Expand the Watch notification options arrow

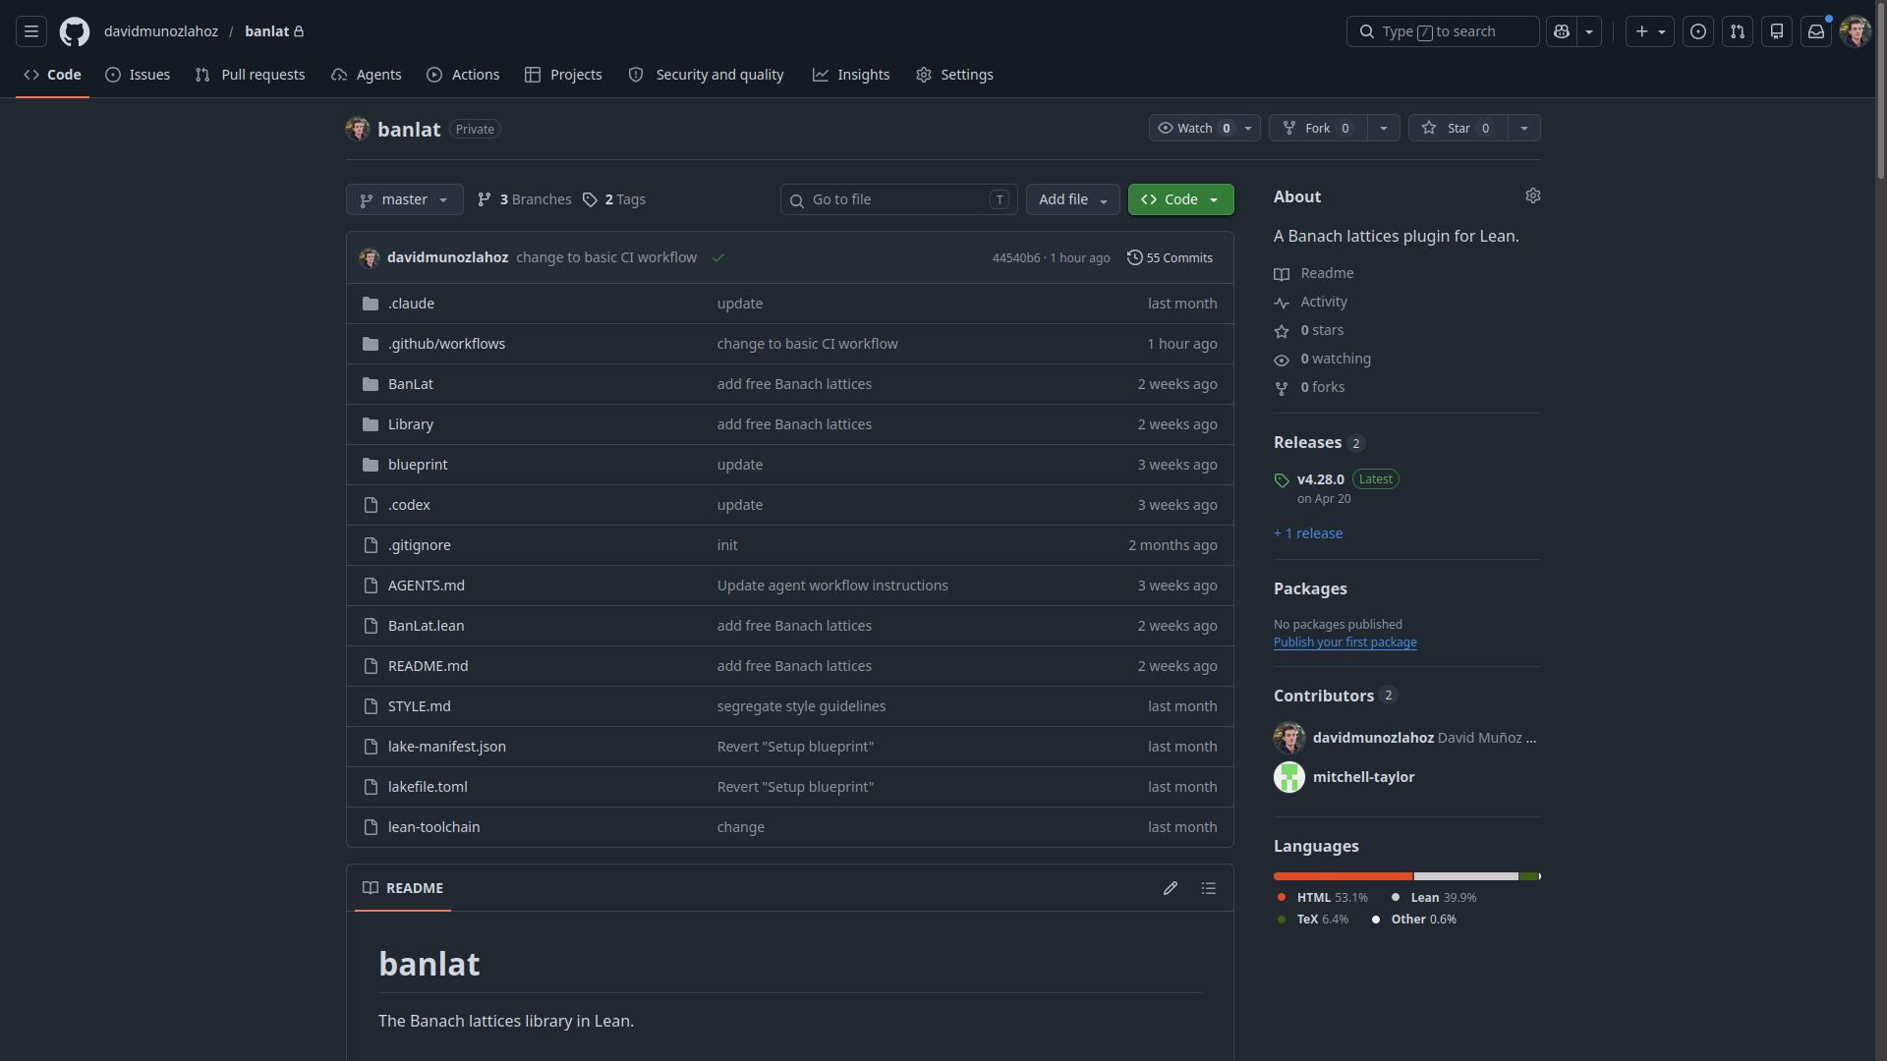1248,128
